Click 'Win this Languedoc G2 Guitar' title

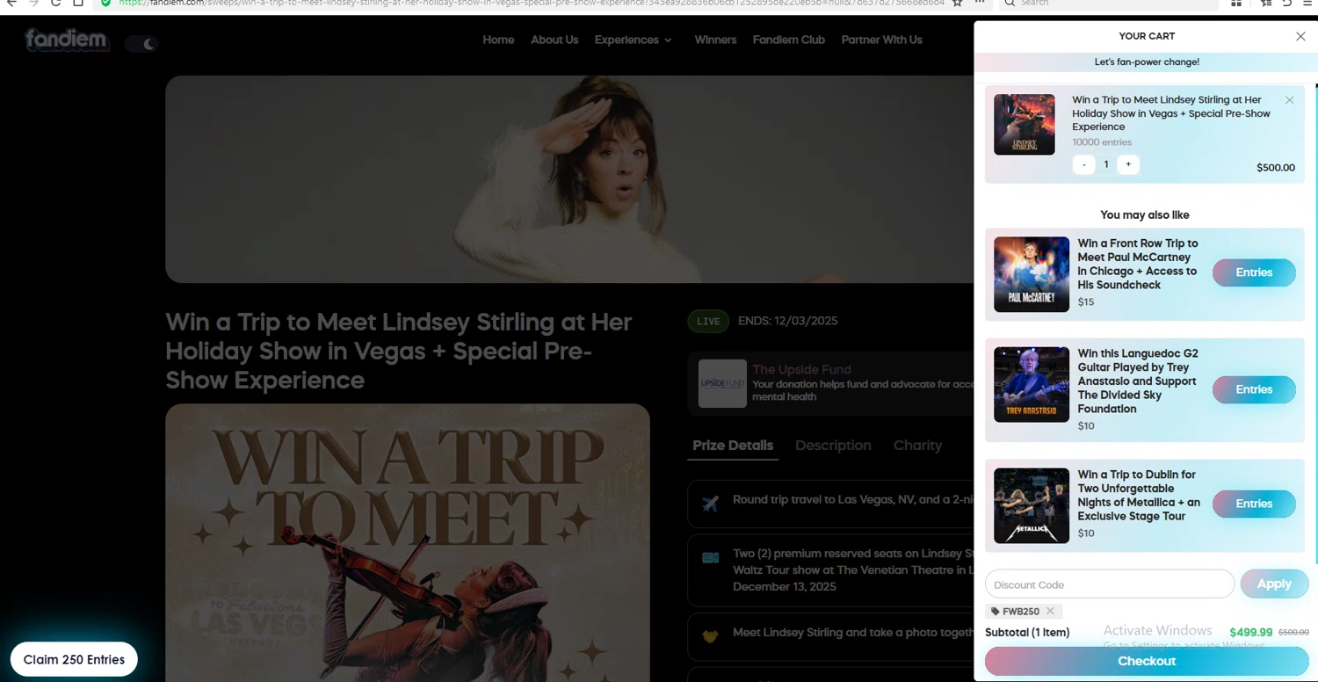pos(1138,381)
